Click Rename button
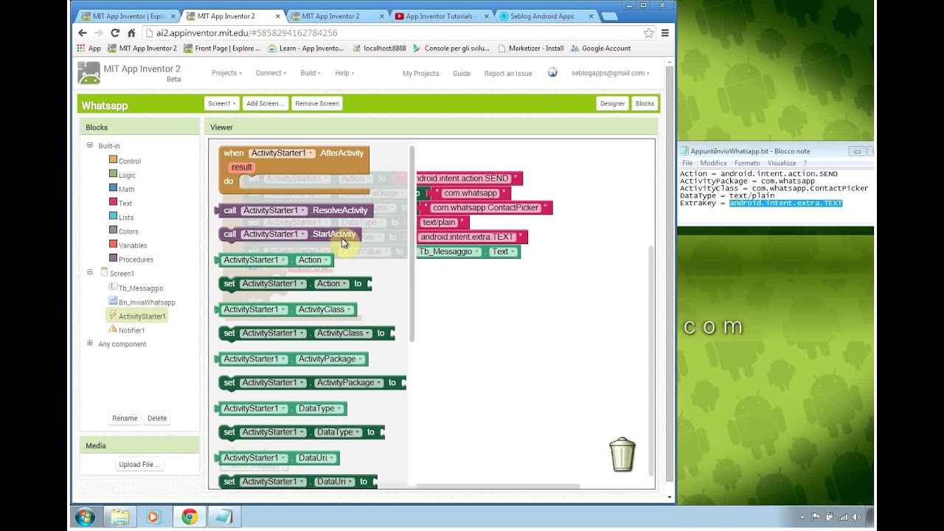The image size is (944, 531). [x=125, y=418]
